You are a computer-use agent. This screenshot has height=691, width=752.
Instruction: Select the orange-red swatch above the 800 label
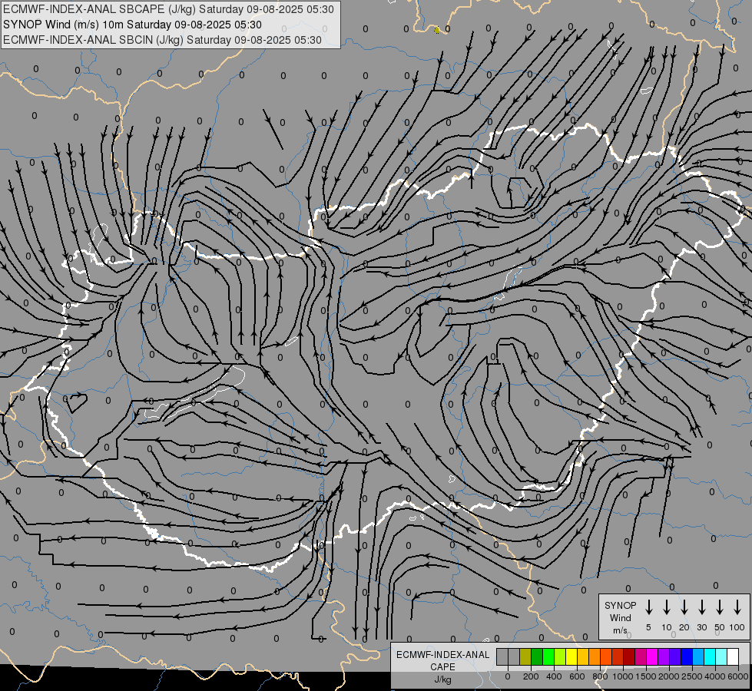pos(607,656)
